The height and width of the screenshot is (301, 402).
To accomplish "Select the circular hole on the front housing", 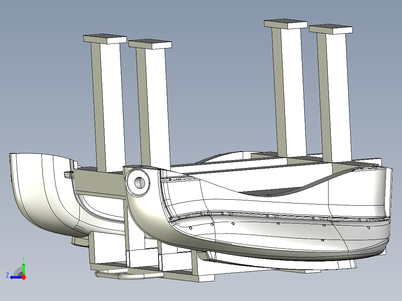I will [139, 183].
